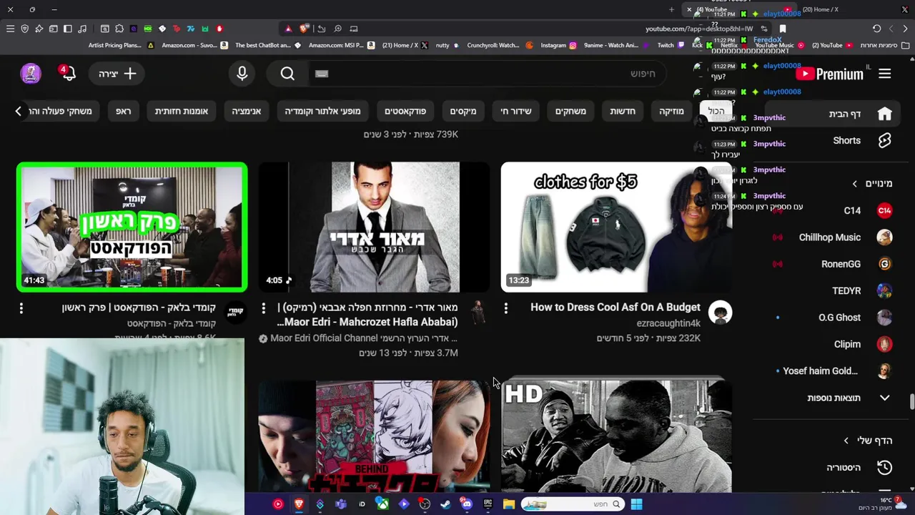The image size is (915, 515).
Task: Click the YouTube Premium logo
Action: pos(831,74)
